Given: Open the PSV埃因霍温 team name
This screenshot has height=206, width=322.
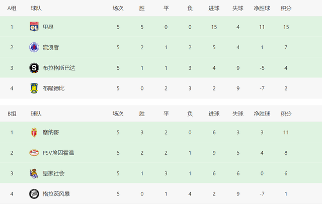Looking at the screenshot, I should click(x=58, y=153).
